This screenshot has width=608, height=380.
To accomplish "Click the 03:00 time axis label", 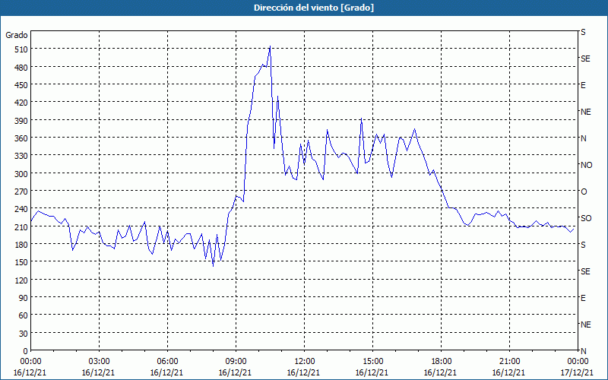I will pyautogui.click(x=100, y=362).
